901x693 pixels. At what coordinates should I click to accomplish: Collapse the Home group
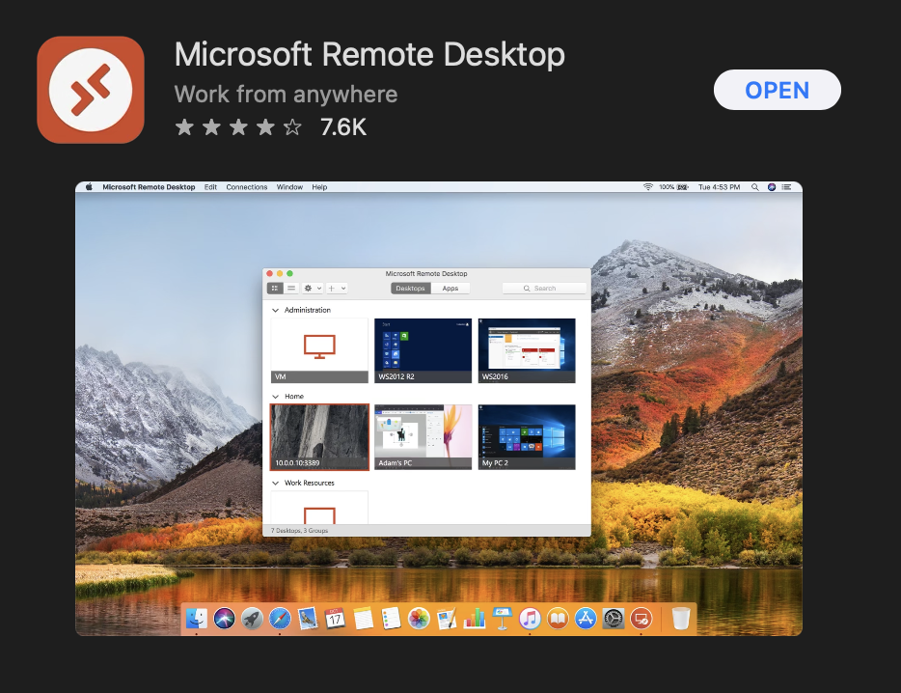(273, 397)
